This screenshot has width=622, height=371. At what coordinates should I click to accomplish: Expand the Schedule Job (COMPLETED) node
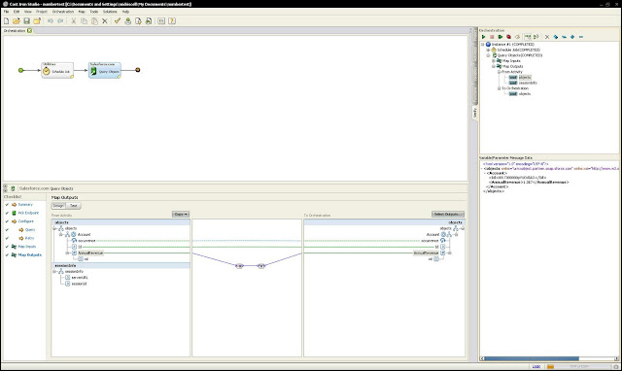tap(488, 50)
